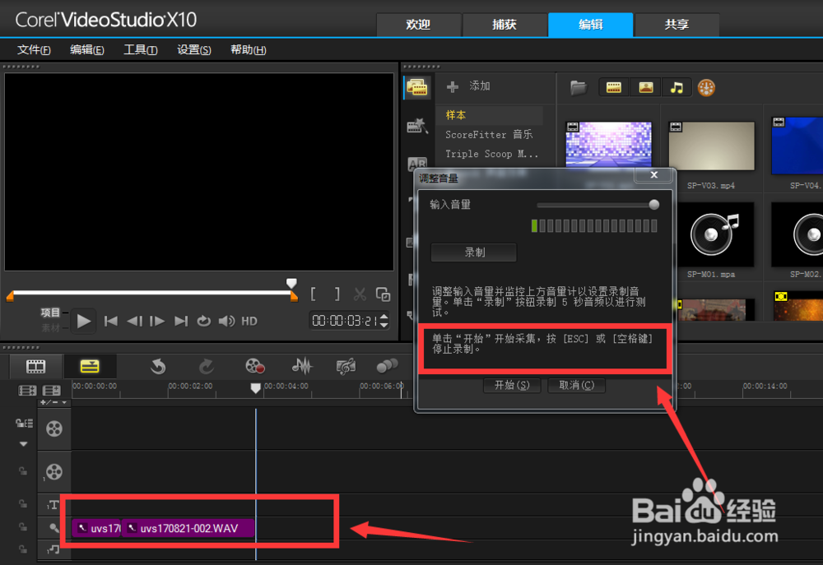Redo the last action
Viewport: 823px width, 565px height.
tap(207, 366)
